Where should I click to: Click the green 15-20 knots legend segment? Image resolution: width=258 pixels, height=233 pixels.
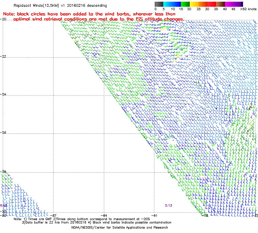tap(185, 4)
